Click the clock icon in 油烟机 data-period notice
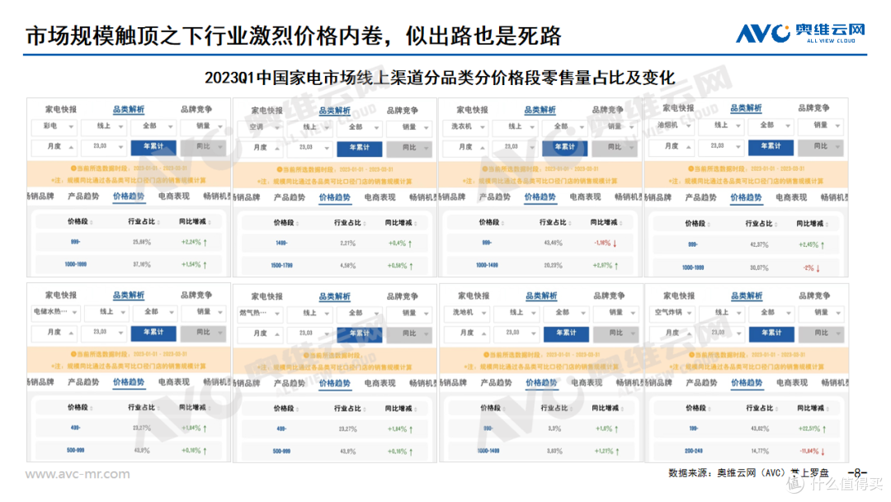This screenshot has width=891, height=502. [x=691, y=169]
